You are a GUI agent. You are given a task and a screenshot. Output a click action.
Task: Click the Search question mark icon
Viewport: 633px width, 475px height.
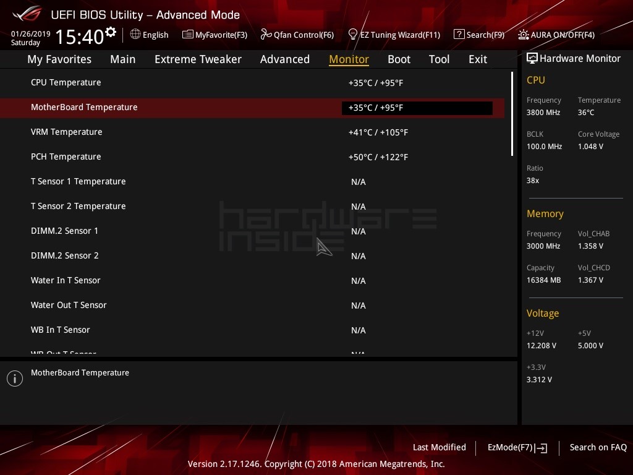[x=459, y=35]
